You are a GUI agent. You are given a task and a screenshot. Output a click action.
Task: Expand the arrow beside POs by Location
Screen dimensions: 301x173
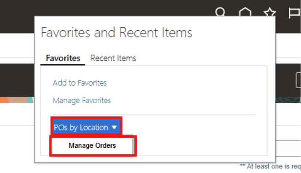point(115,127)
